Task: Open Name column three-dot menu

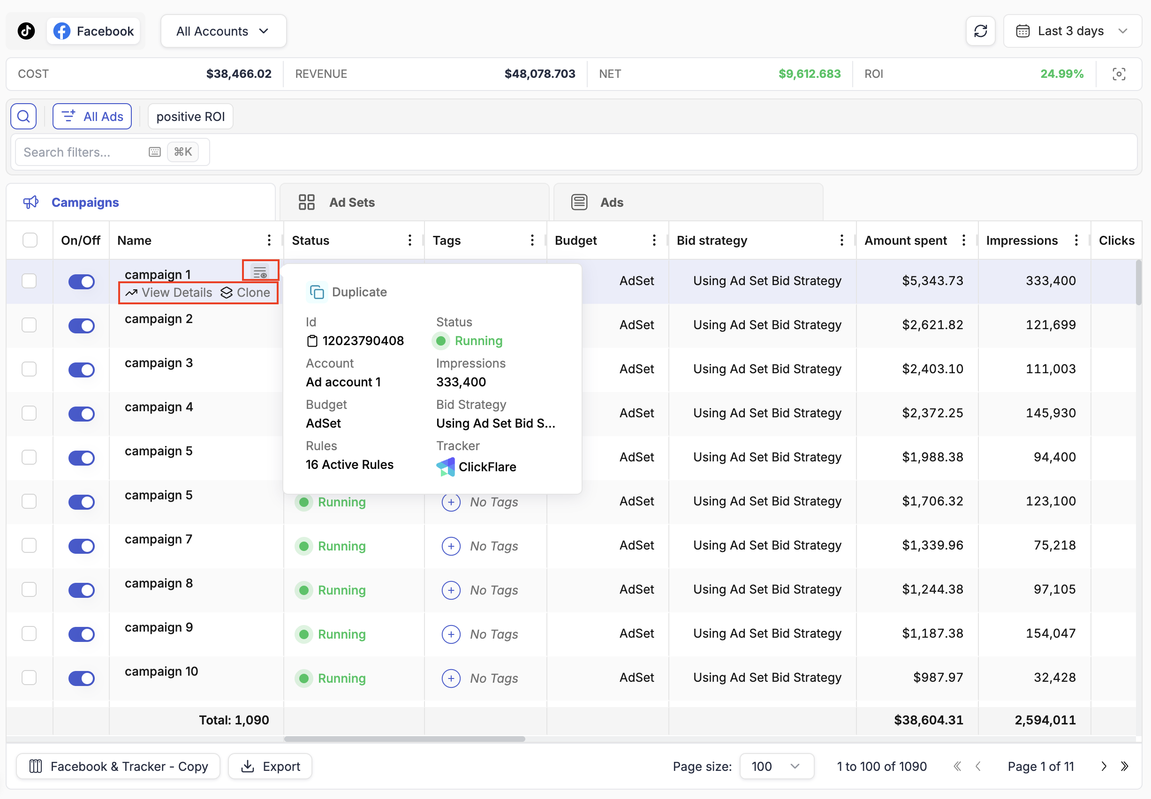Action: pyautogui.click(x=269, y=240)
